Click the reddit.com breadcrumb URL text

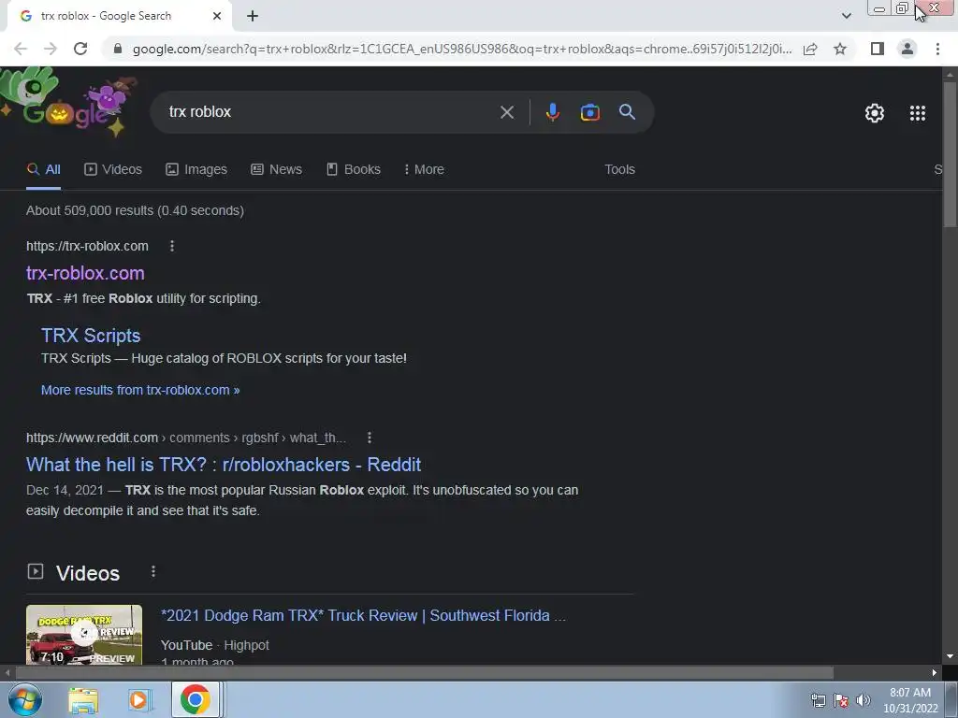(x=186, y=438)
